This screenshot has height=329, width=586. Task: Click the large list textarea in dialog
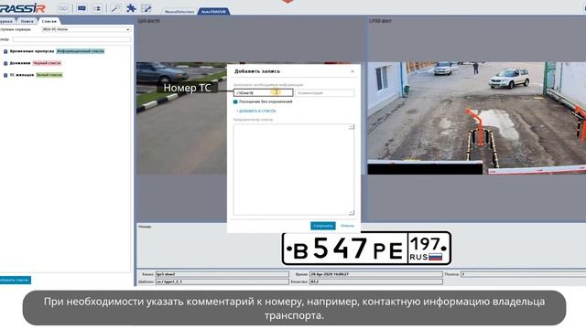click(x=293, y=170)
